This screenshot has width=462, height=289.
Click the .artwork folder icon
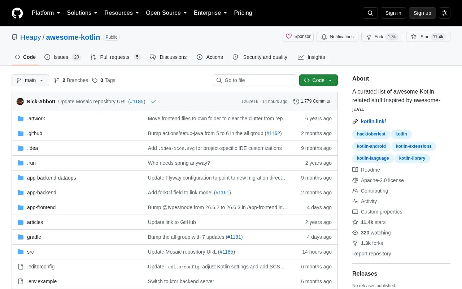[21, 118]
